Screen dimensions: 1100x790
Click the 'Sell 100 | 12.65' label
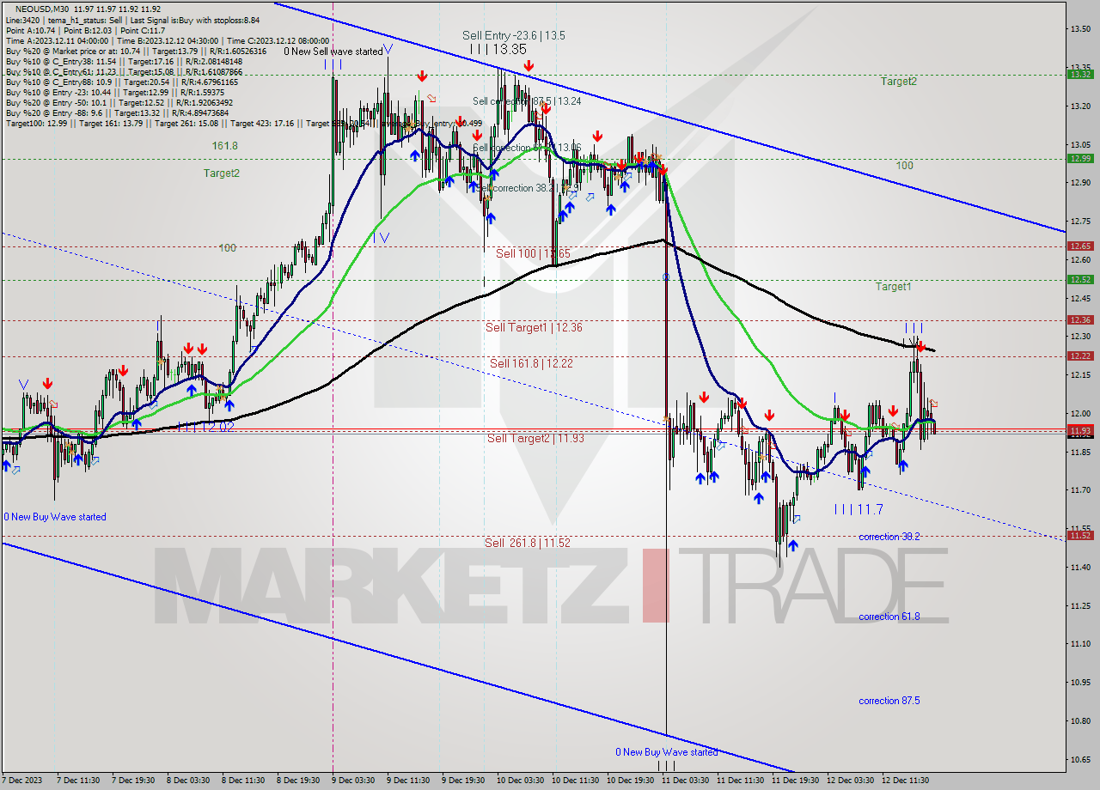533,253
